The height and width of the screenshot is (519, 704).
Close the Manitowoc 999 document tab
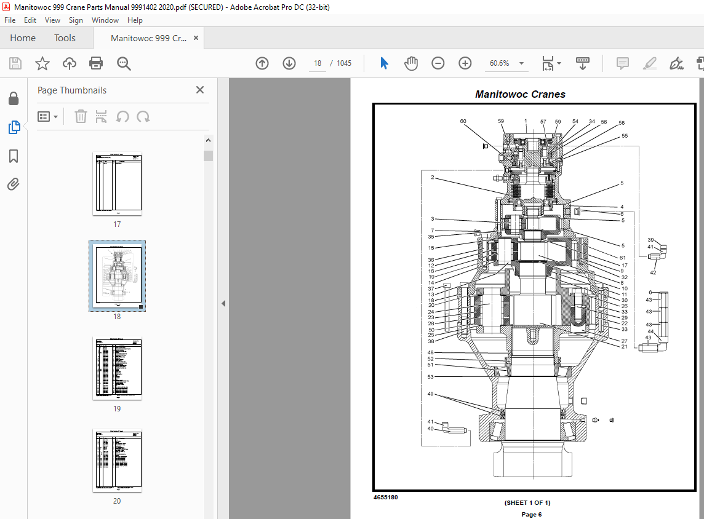click(x=196, y=38)
